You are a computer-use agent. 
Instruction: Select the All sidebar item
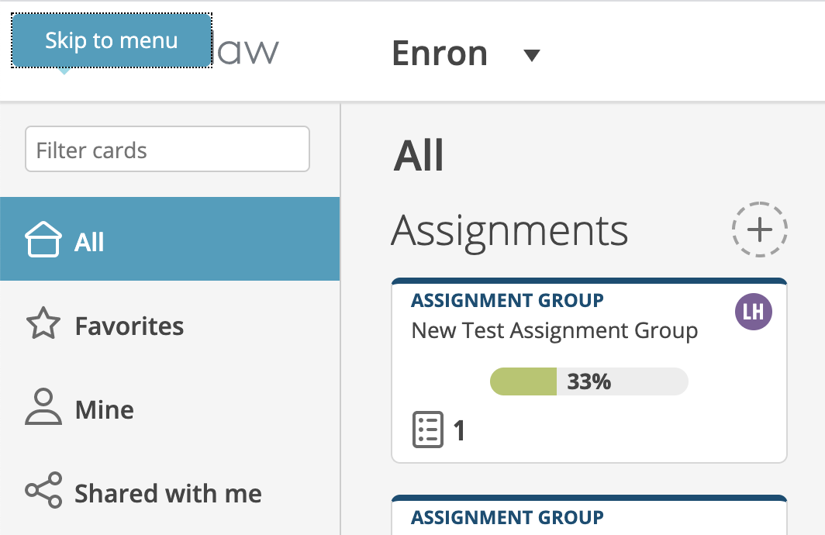pos(170,239)
